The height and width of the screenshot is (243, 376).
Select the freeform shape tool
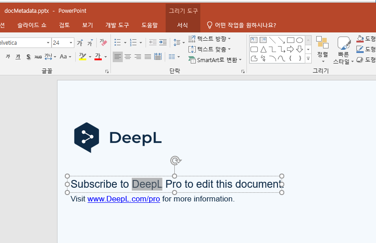tap(254, 58)
